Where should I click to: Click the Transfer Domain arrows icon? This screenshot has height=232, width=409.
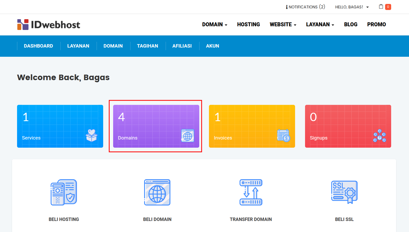click(251, 192)
